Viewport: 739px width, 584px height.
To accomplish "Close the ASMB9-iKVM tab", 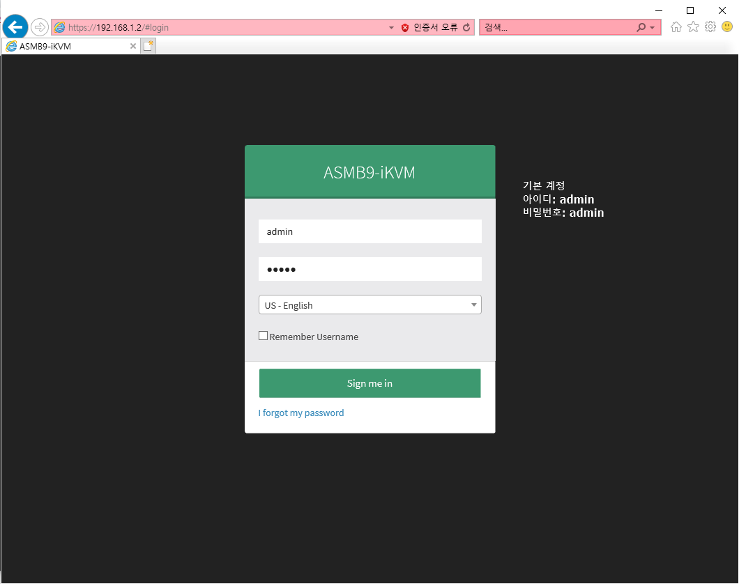I will coord(133,46).
